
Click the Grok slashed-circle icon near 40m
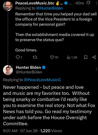[x=88, y=3]
